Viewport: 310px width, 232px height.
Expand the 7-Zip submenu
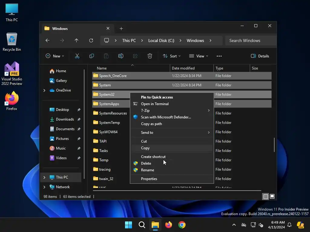pos(209,111)
